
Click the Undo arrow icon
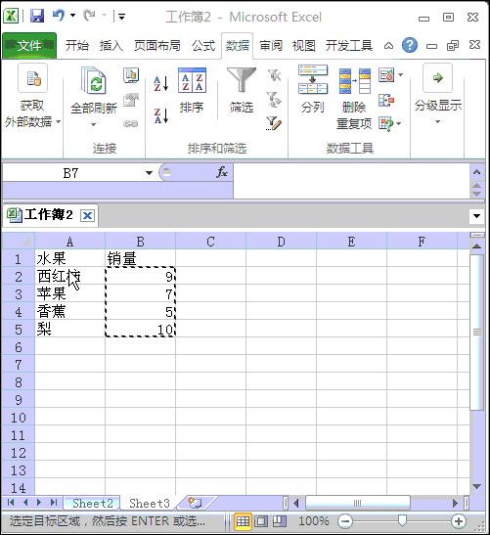pyautogui.click(x=59, y=16)
